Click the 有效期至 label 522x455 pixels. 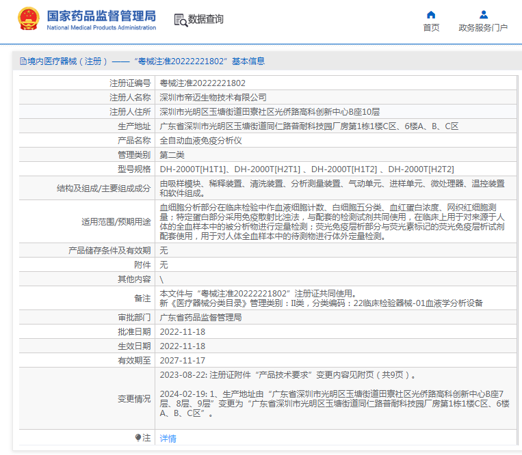point(134,360)
